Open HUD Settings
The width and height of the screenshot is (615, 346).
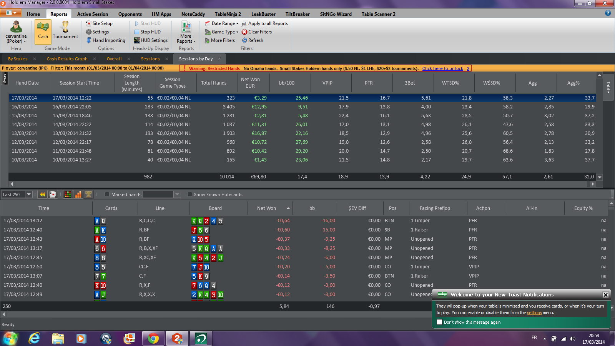point(151,40)
